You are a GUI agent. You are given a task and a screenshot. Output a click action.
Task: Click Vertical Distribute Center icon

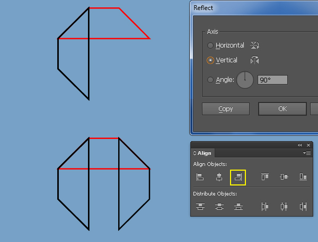[x=219, y=207]
